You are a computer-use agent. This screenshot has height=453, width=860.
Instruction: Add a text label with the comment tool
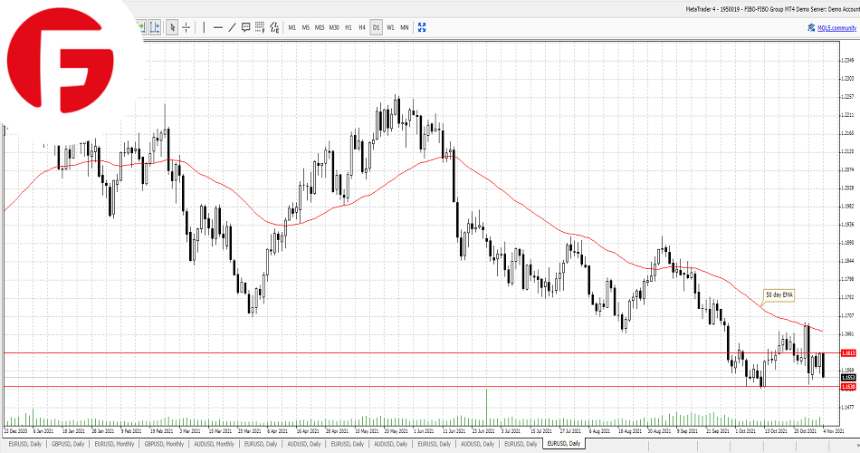coord(245,27)
